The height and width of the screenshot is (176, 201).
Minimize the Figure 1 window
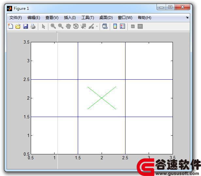tap(161, 7)
